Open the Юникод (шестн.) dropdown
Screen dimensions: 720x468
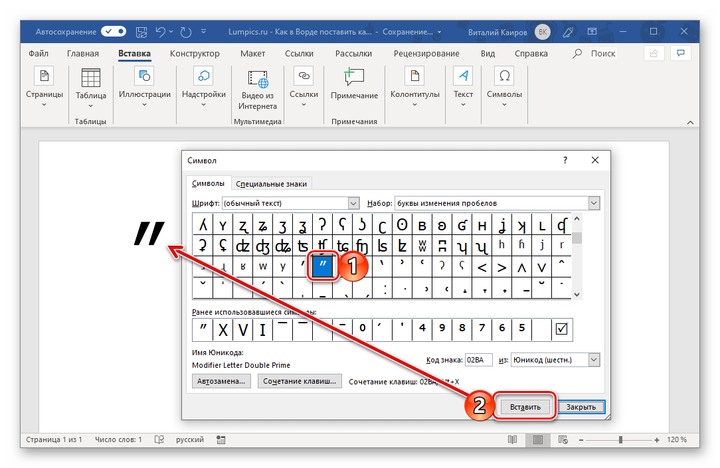pos(555,360)
